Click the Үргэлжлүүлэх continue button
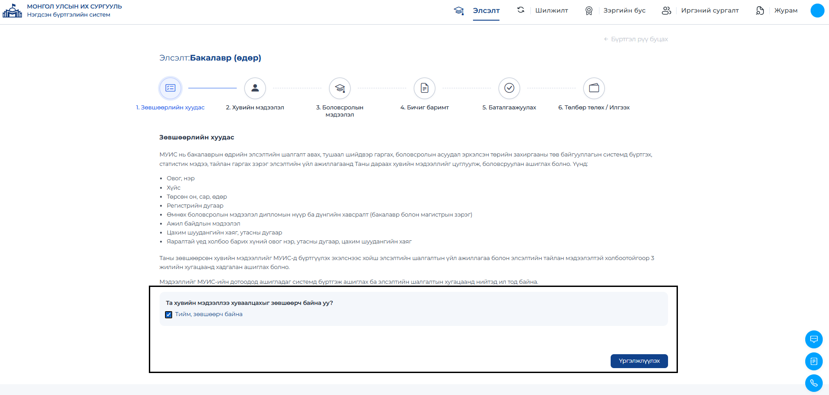This screenshot has width=829, height=395. point(639,361)
